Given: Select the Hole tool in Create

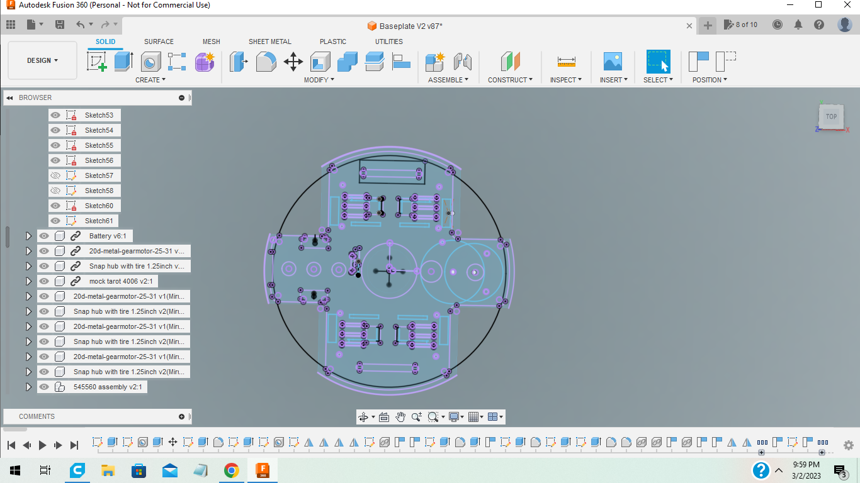Looking at the screenshot, I should (150, 62).
